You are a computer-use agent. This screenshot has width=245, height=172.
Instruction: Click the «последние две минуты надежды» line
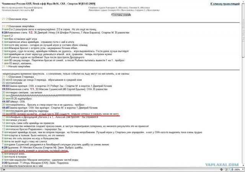click(25, 111)
